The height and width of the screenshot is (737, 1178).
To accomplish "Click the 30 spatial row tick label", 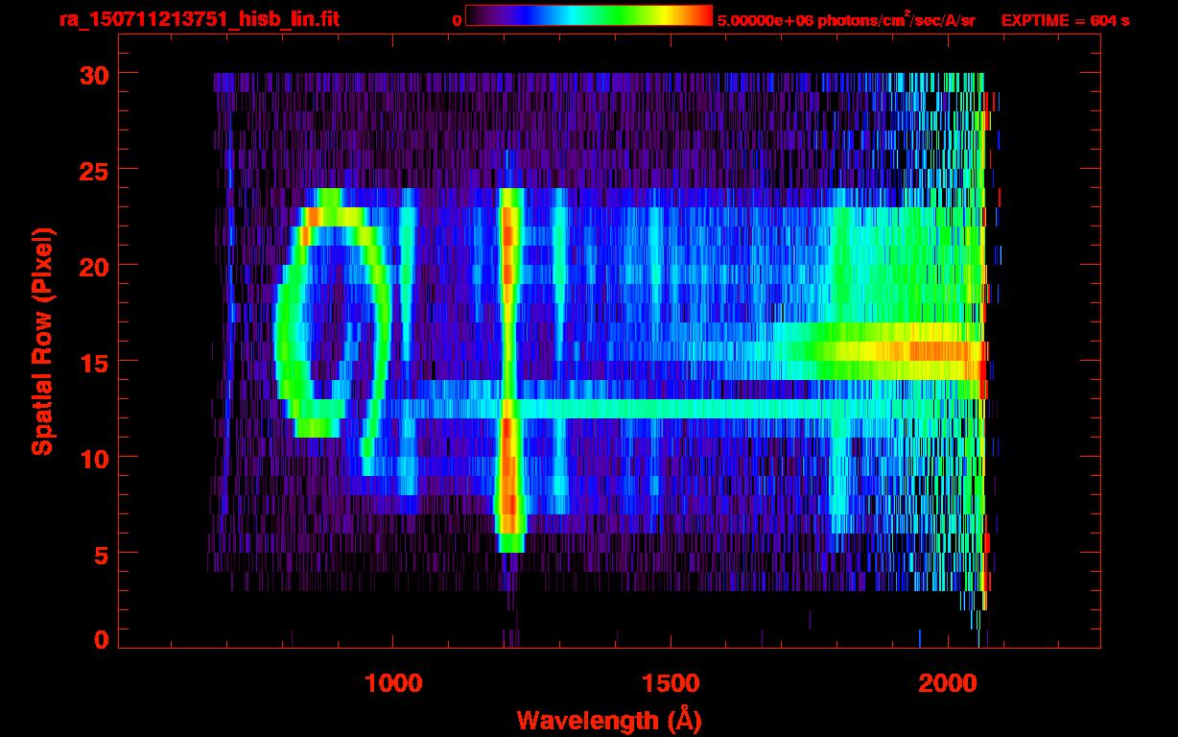I will point(94,74).
